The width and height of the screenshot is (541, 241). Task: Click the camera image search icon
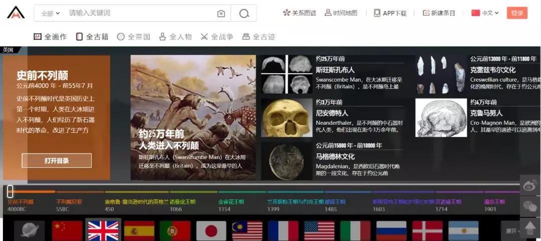(x=221, y=14)
